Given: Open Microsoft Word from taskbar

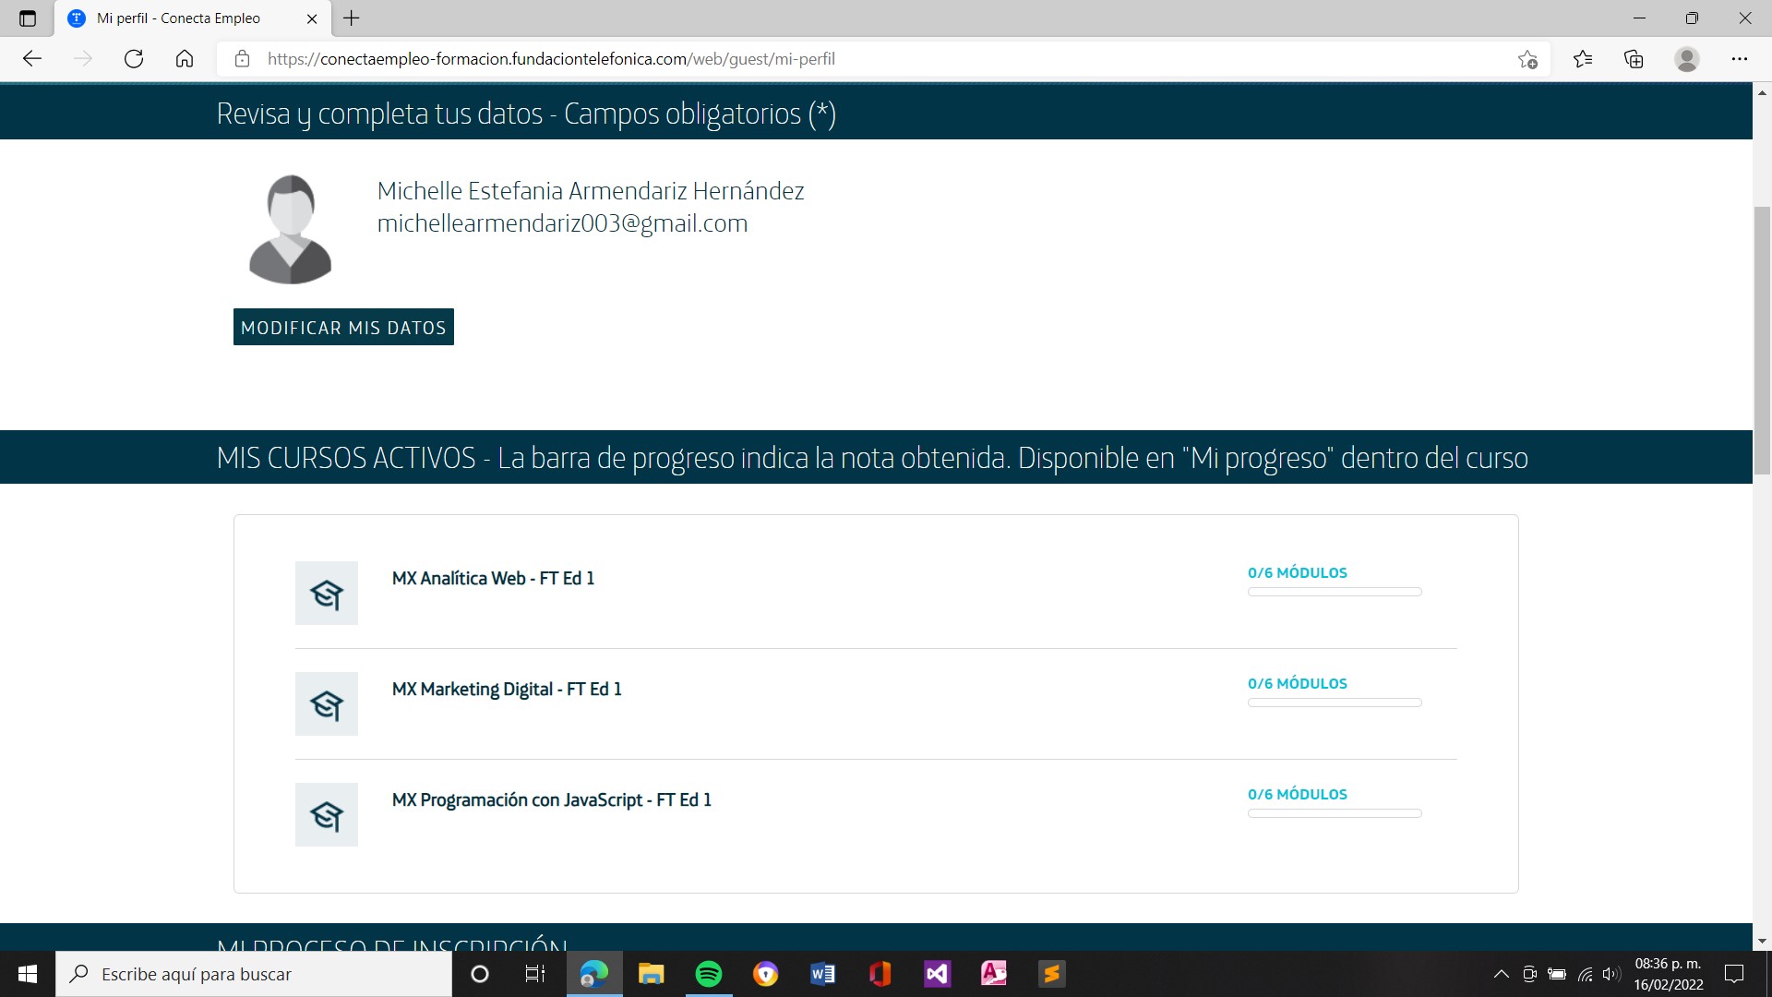Looking at the screenshot, I should 823,974.
